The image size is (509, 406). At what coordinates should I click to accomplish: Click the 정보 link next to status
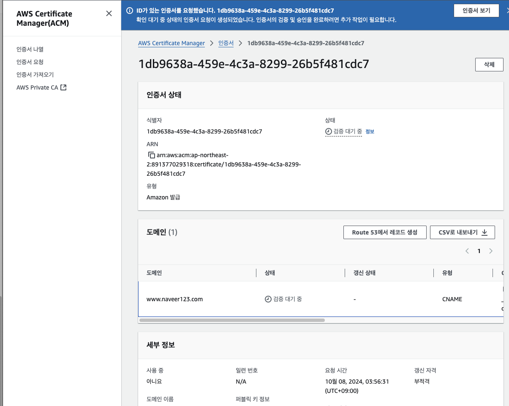coord(370,131)
